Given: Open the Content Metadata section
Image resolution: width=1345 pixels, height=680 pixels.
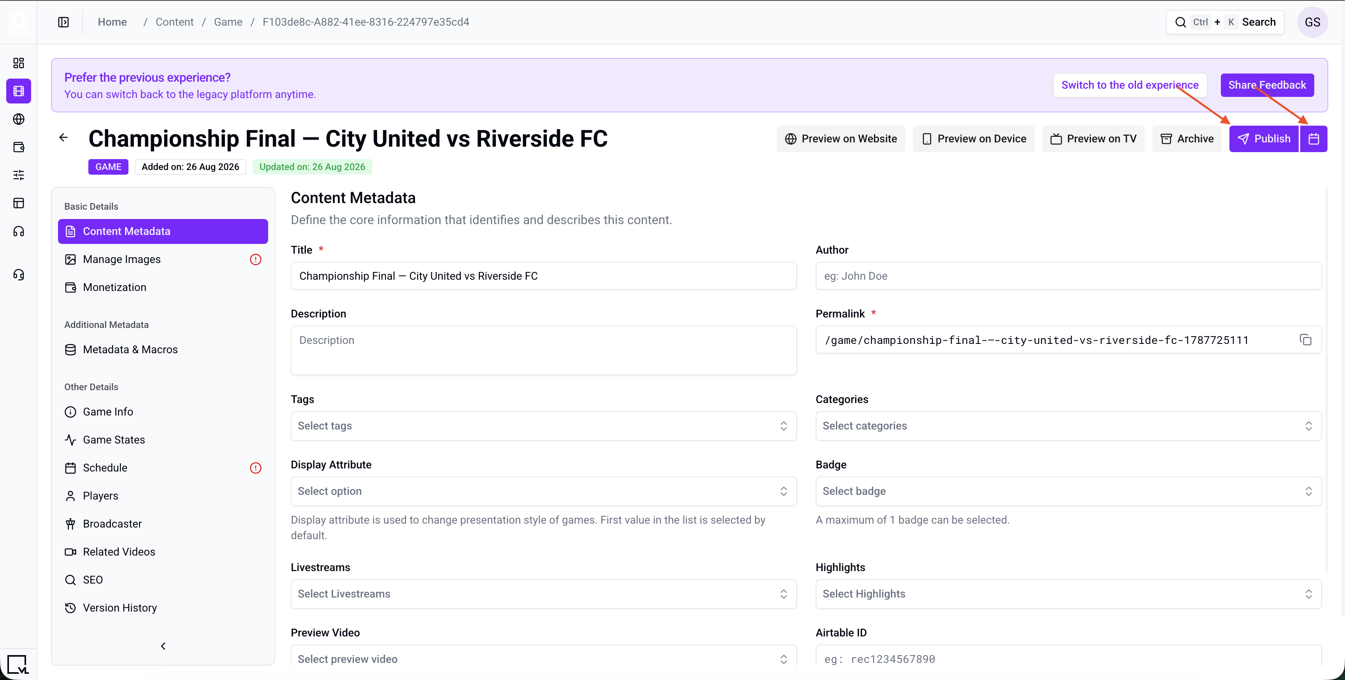Looking at the screenshot, I should point(163,231).
